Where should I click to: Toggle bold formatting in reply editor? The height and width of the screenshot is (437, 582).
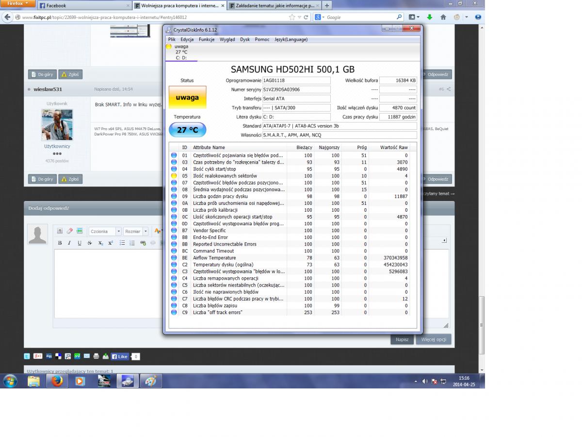click(x=60, y=243)
